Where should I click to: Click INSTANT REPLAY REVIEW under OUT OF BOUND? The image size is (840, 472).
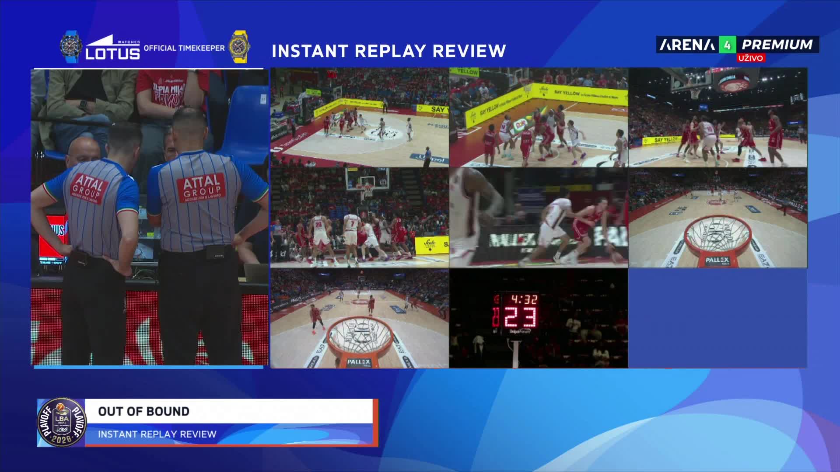coord(157,434)
